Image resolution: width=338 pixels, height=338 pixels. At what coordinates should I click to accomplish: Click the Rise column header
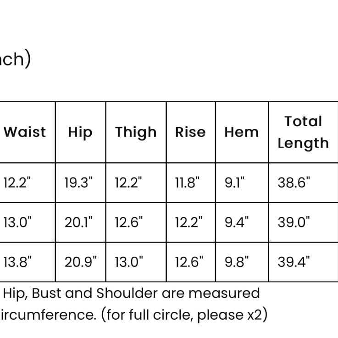191,132
